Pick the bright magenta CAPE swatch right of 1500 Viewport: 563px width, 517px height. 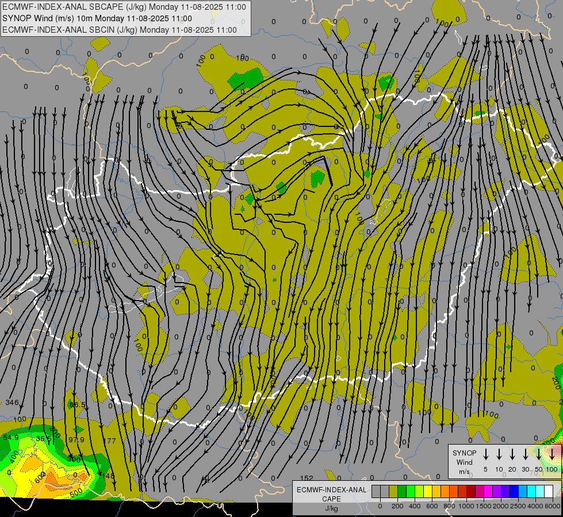[488, 492]
